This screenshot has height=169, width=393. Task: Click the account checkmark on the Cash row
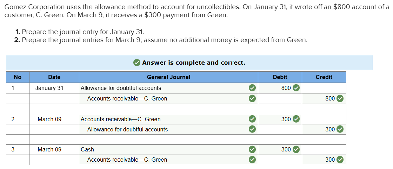252,149
